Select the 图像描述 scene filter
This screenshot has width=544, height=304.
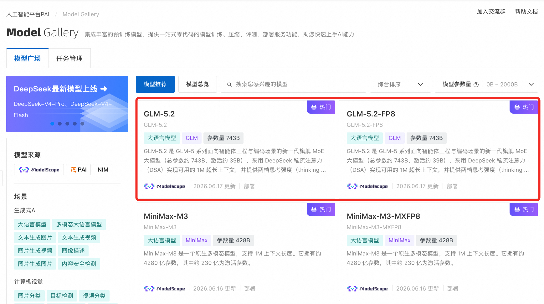point(73,251)
